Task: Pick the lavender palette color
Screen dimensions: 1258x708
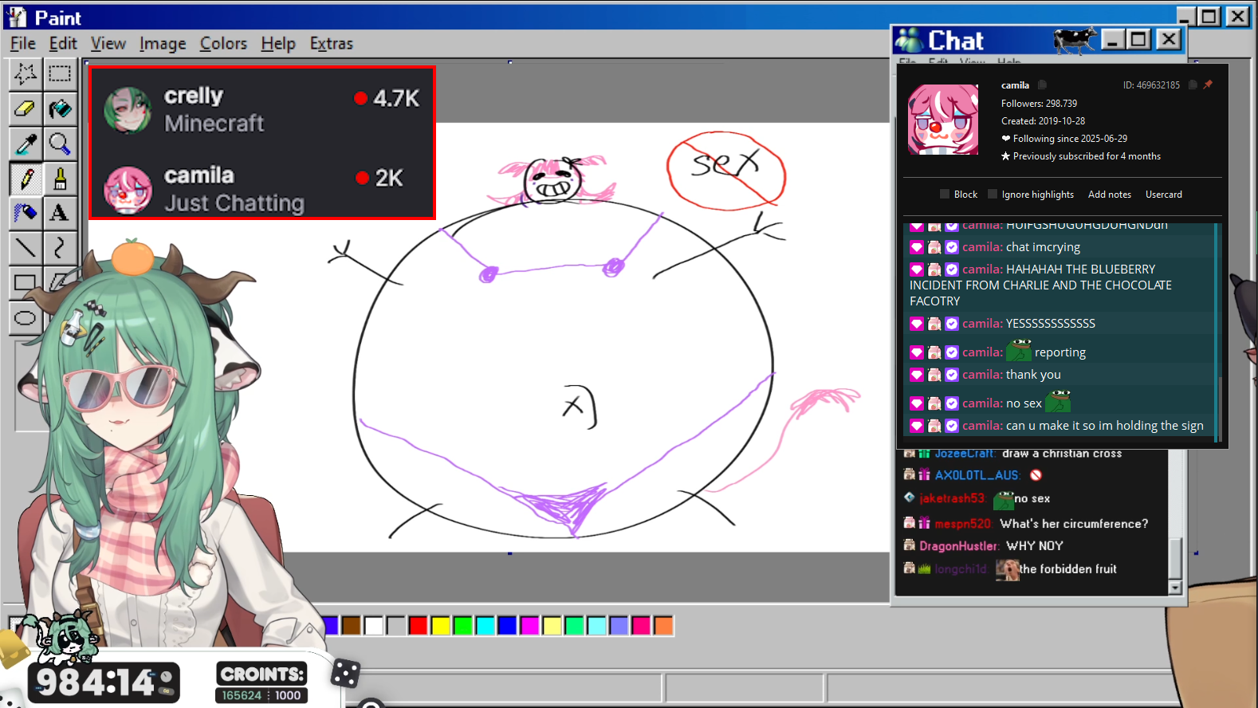Action: (x=619, y=626)
